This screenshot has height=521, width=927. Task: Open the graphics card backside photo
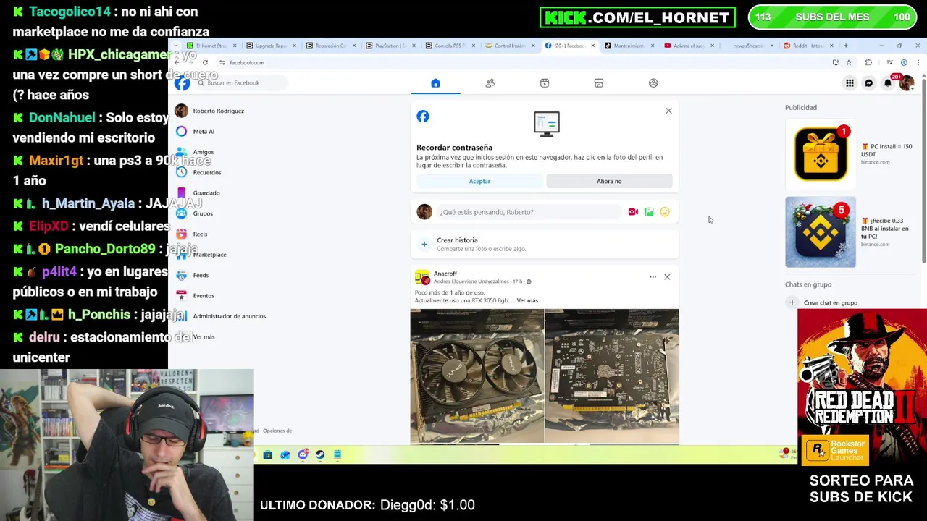[612, 376]
